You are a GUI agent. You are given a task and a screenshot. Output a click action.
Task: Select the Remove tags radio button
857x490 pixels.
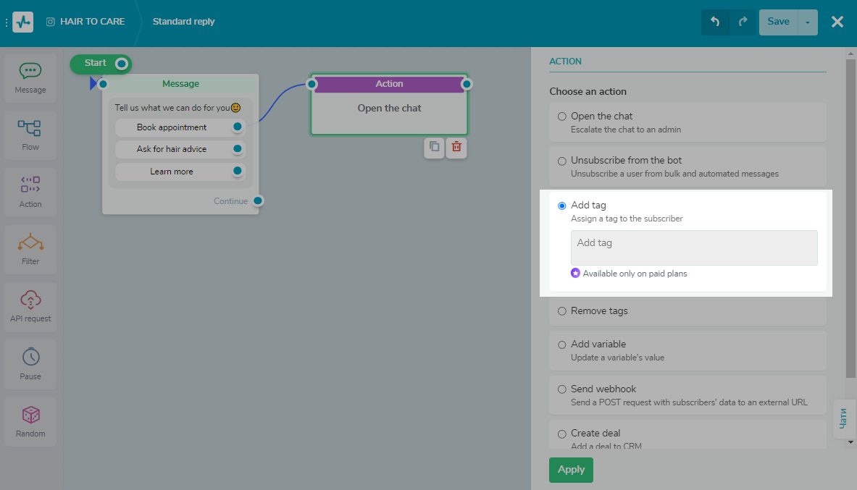click(562, 311)
